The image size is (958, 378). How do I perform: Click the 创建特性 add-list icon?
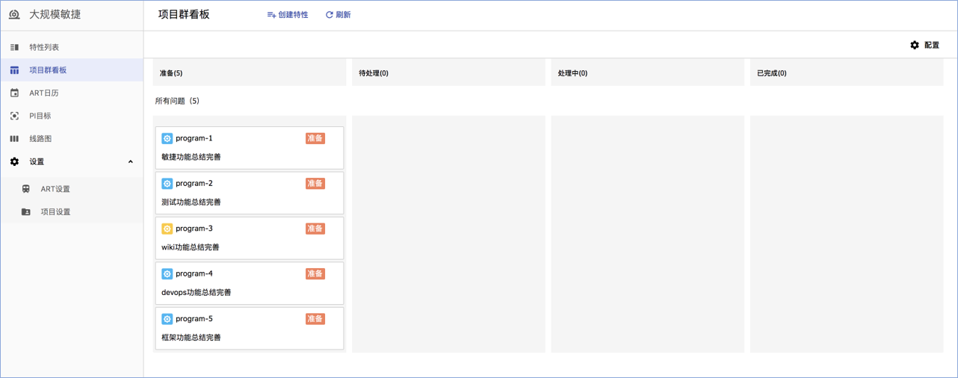(x=271, y=15)
